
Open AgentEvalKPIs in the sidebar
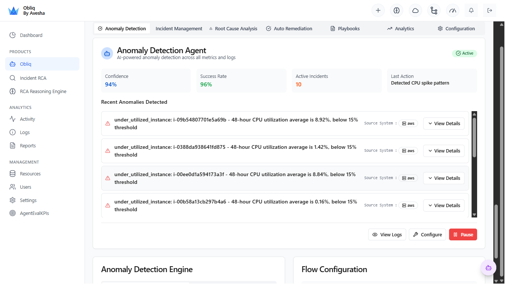click(x=42, y=213)
